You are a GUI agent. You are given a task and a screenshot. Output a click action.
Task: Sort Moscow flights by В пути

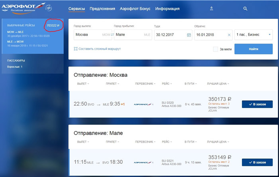click(x=191, y=84)
